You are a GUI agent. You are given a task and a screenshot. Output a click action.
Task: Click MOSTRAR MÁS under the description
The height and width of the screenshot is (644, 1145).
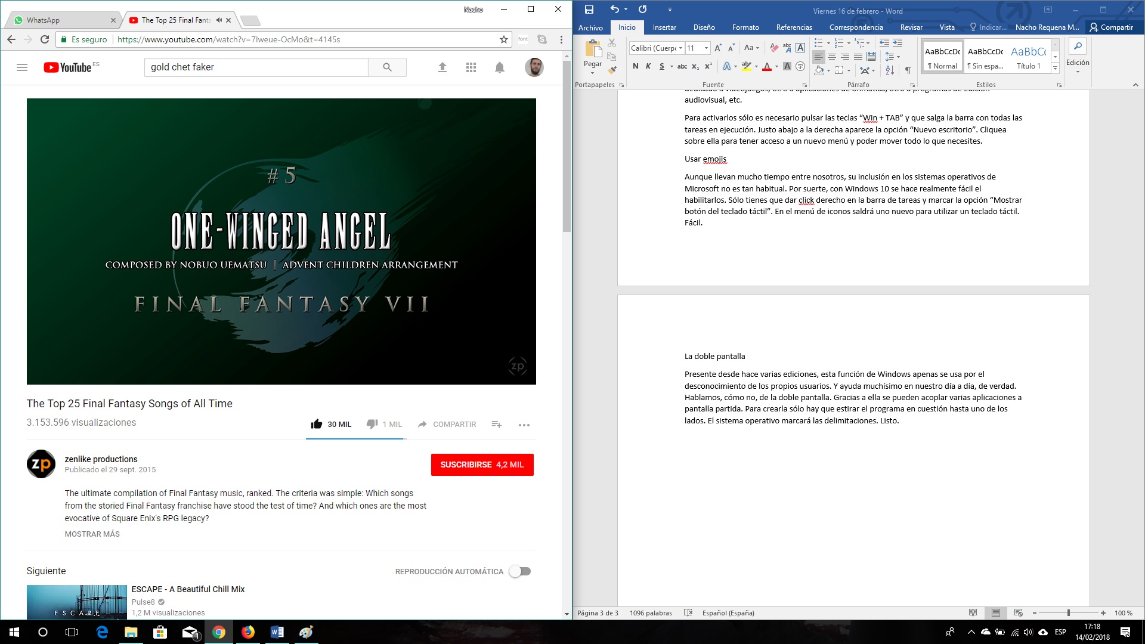tap(92, 534)
